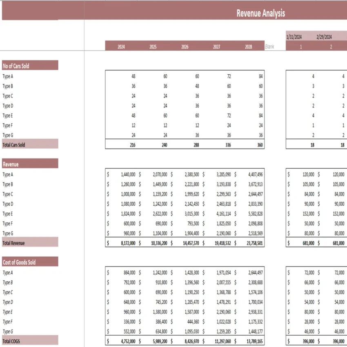Select total COGS cell 11,297,060
Viewport: 347px width, 347px height.
click(x=223, y=341)
